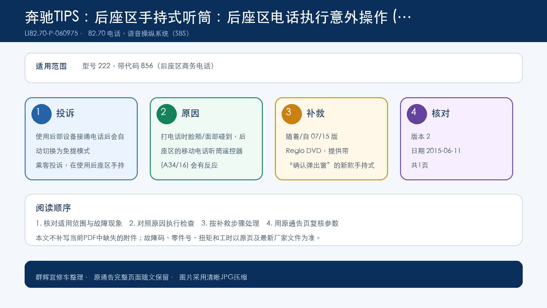Click the footer text 原通告完整页面随文保留
This screenshot has height=308, width=547.
pyautogui.click(x=131, y=277)
